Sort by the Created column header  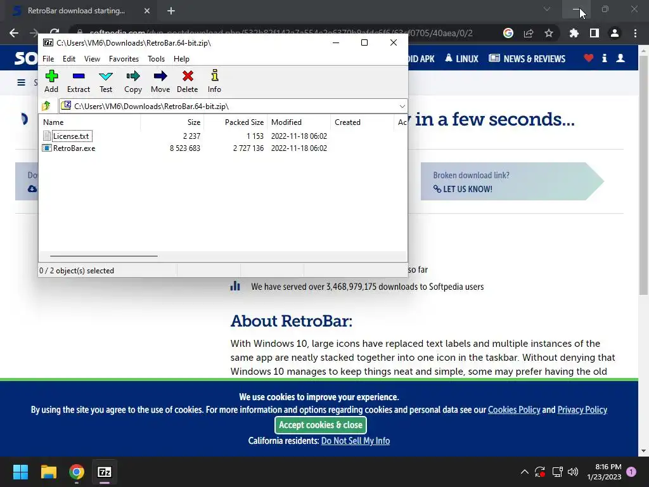[362, 122]
